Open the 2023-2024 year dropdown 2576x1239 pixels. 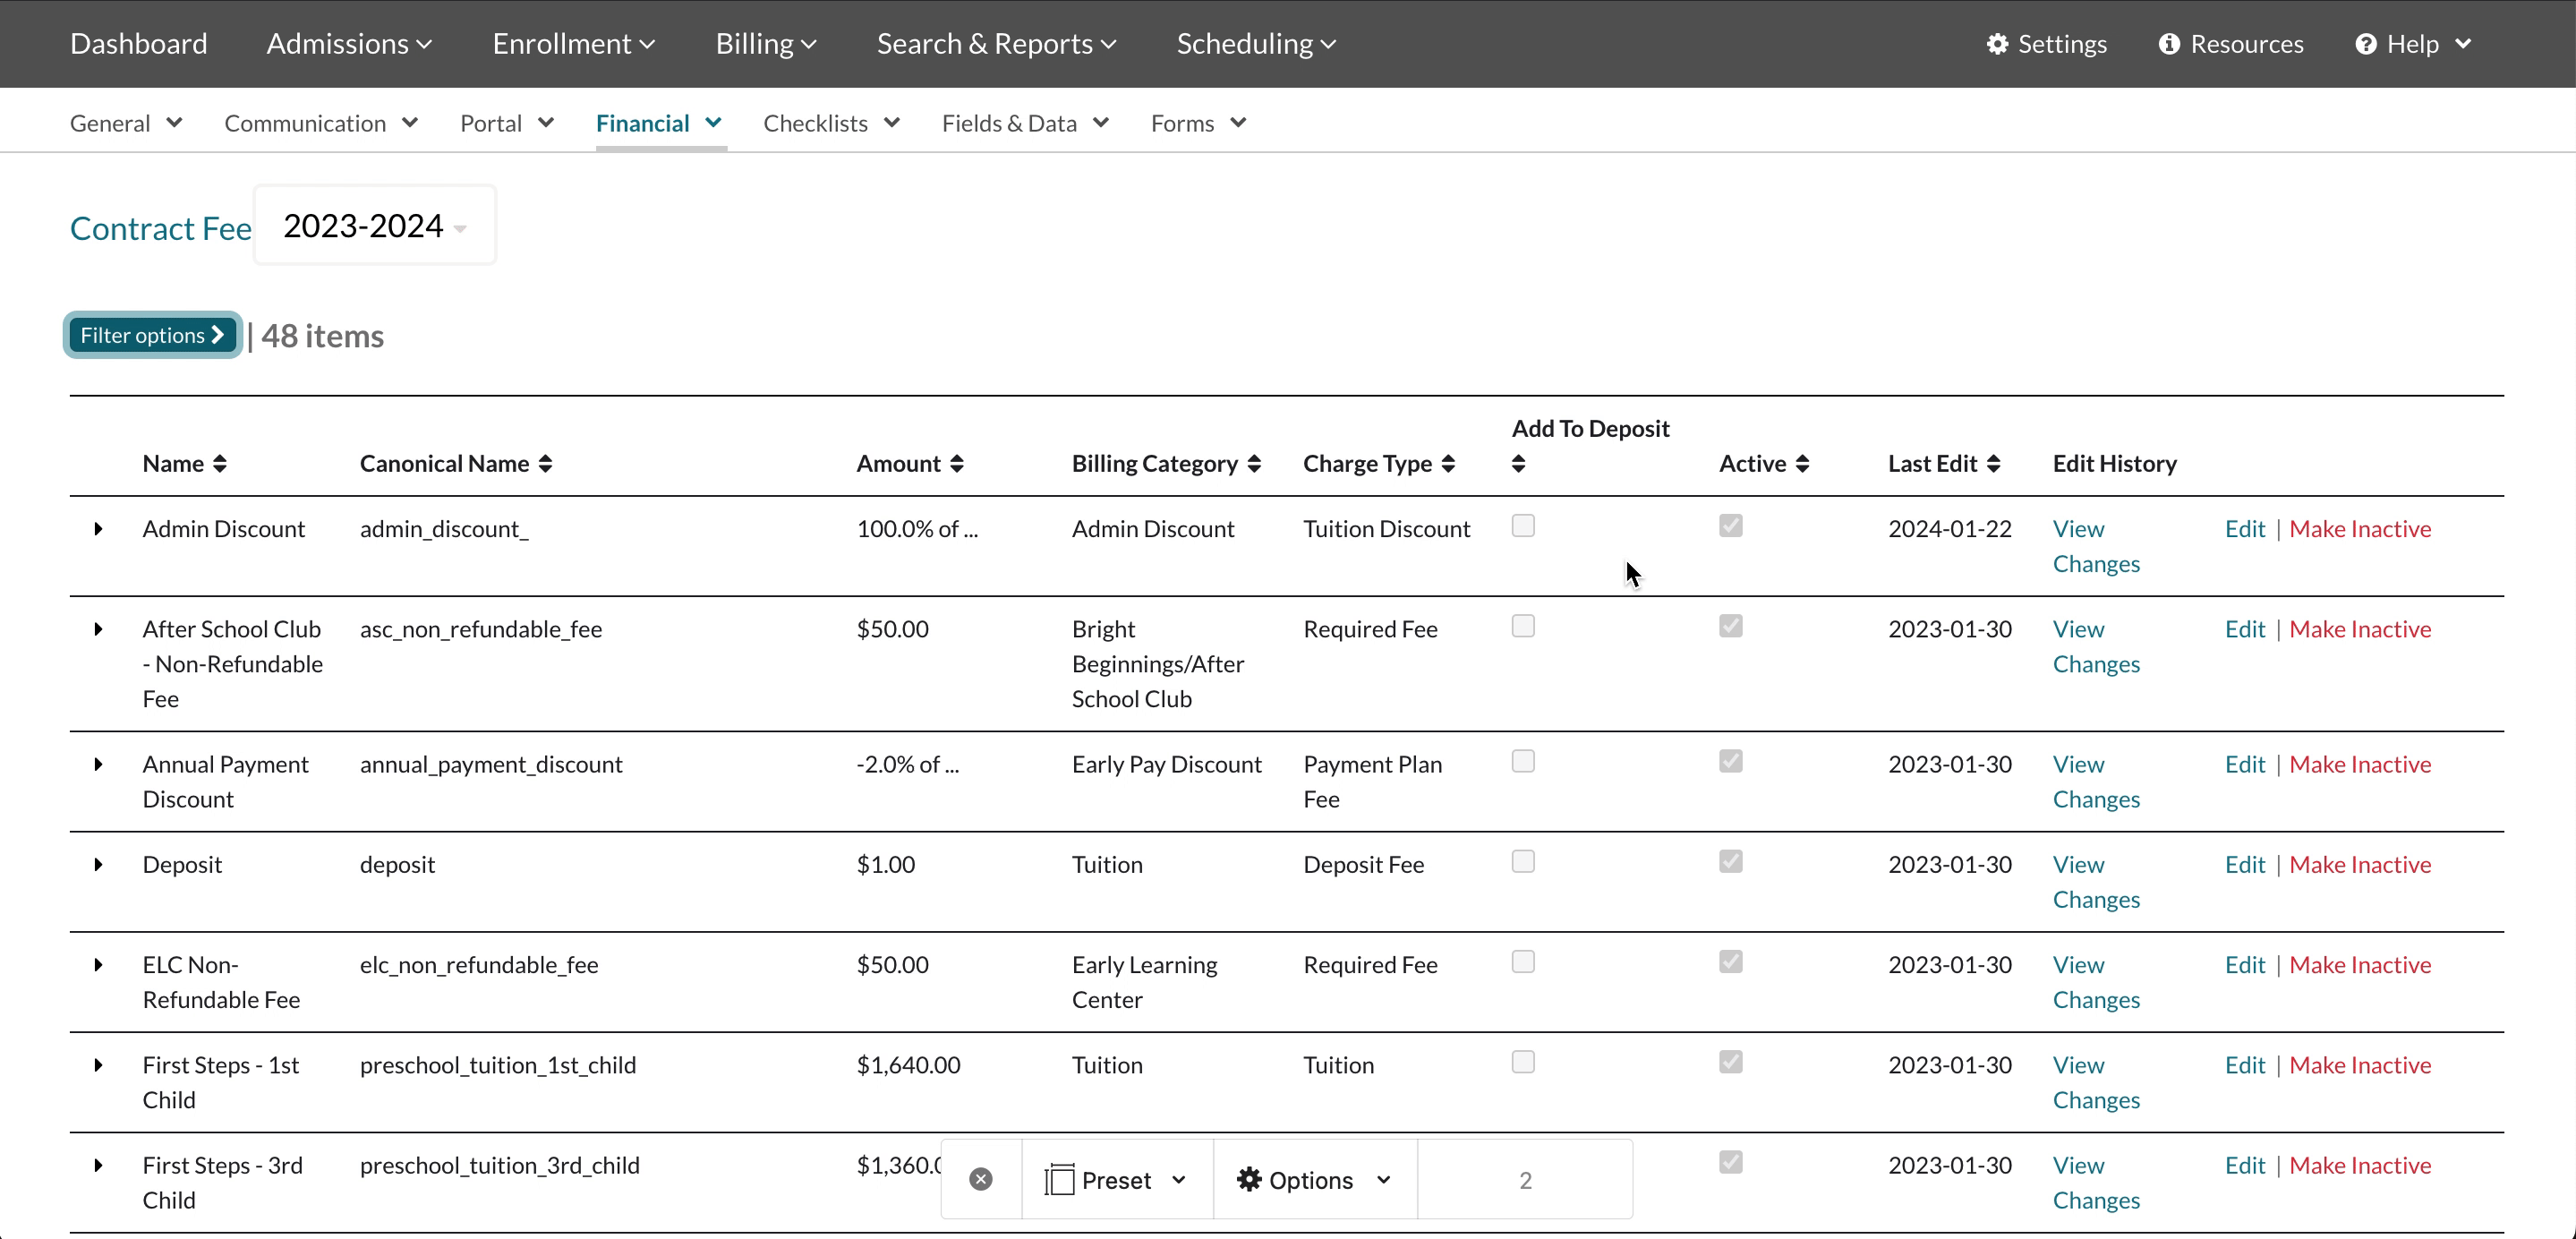coord(375,226)
